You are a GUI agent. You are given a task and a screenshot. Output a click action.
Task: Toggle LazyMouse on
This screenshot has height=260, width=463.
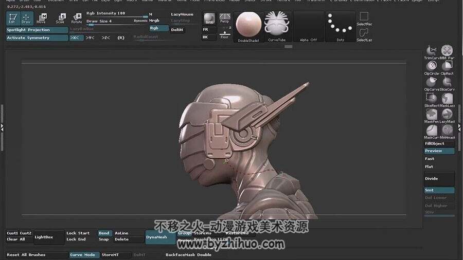pyautogui.click(x=182, y=14)
